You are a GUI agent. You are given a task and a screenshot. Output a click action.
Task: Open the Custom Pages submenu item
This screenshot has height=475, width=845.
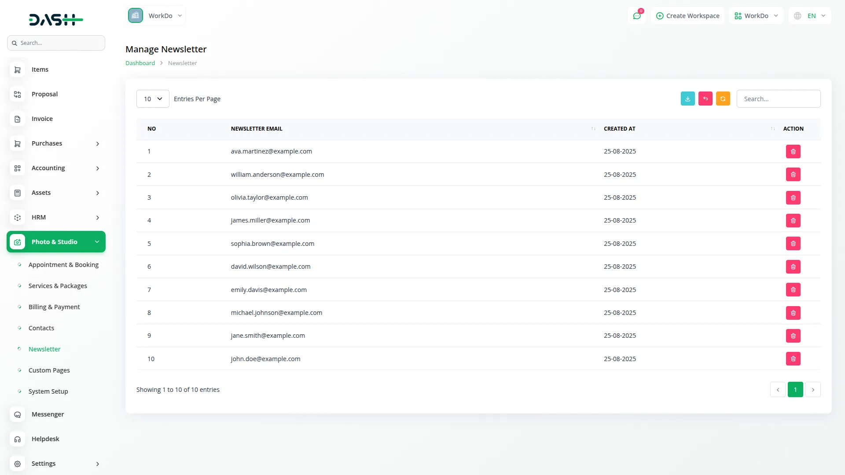pos(49,370)
